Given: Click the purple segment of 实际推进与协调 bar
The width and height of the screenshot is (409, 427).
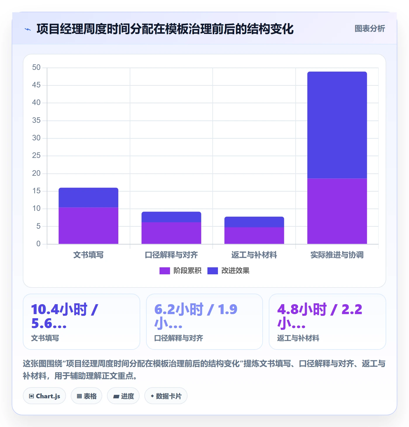Looking at the screenshot, I should tap(337, 211).
